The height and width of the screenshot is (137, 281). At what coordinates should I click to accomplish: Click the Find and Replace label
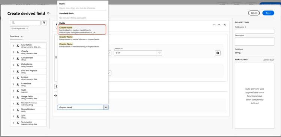(29, 71)
